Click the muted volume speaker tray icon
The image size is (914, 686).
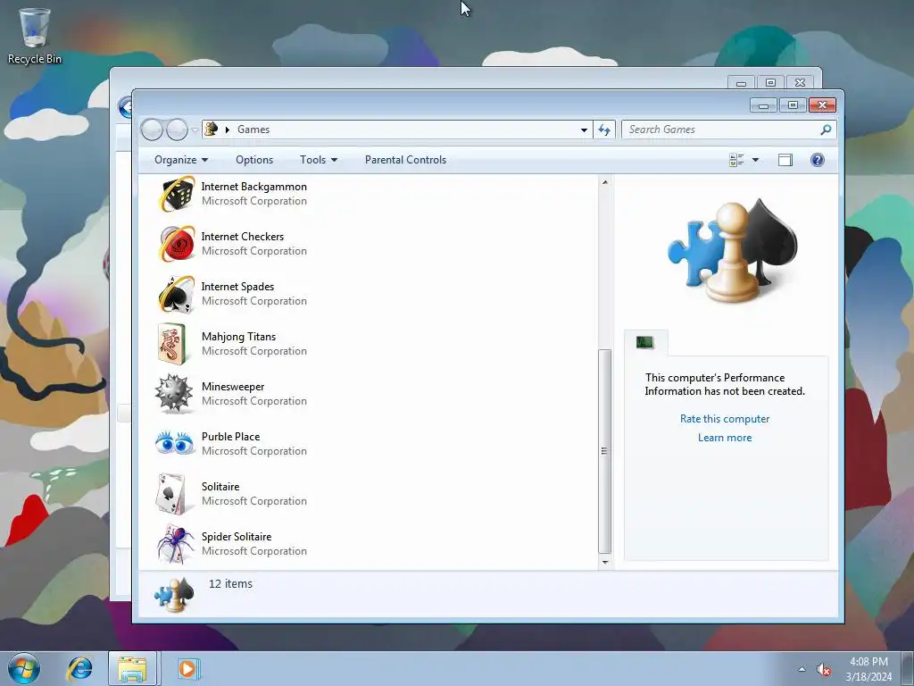823,670
